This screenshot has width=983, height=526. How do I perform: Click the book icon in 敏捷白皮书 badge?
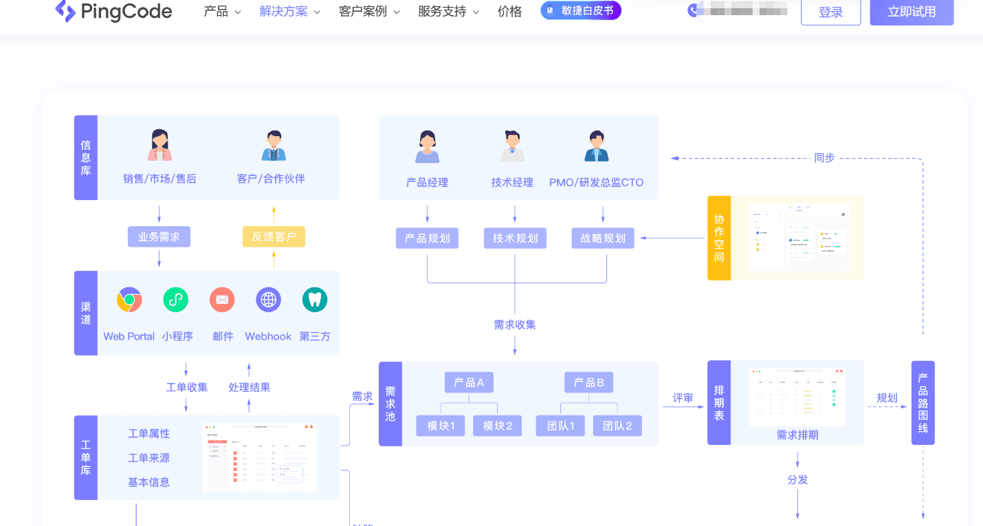(x=550, y=11)
